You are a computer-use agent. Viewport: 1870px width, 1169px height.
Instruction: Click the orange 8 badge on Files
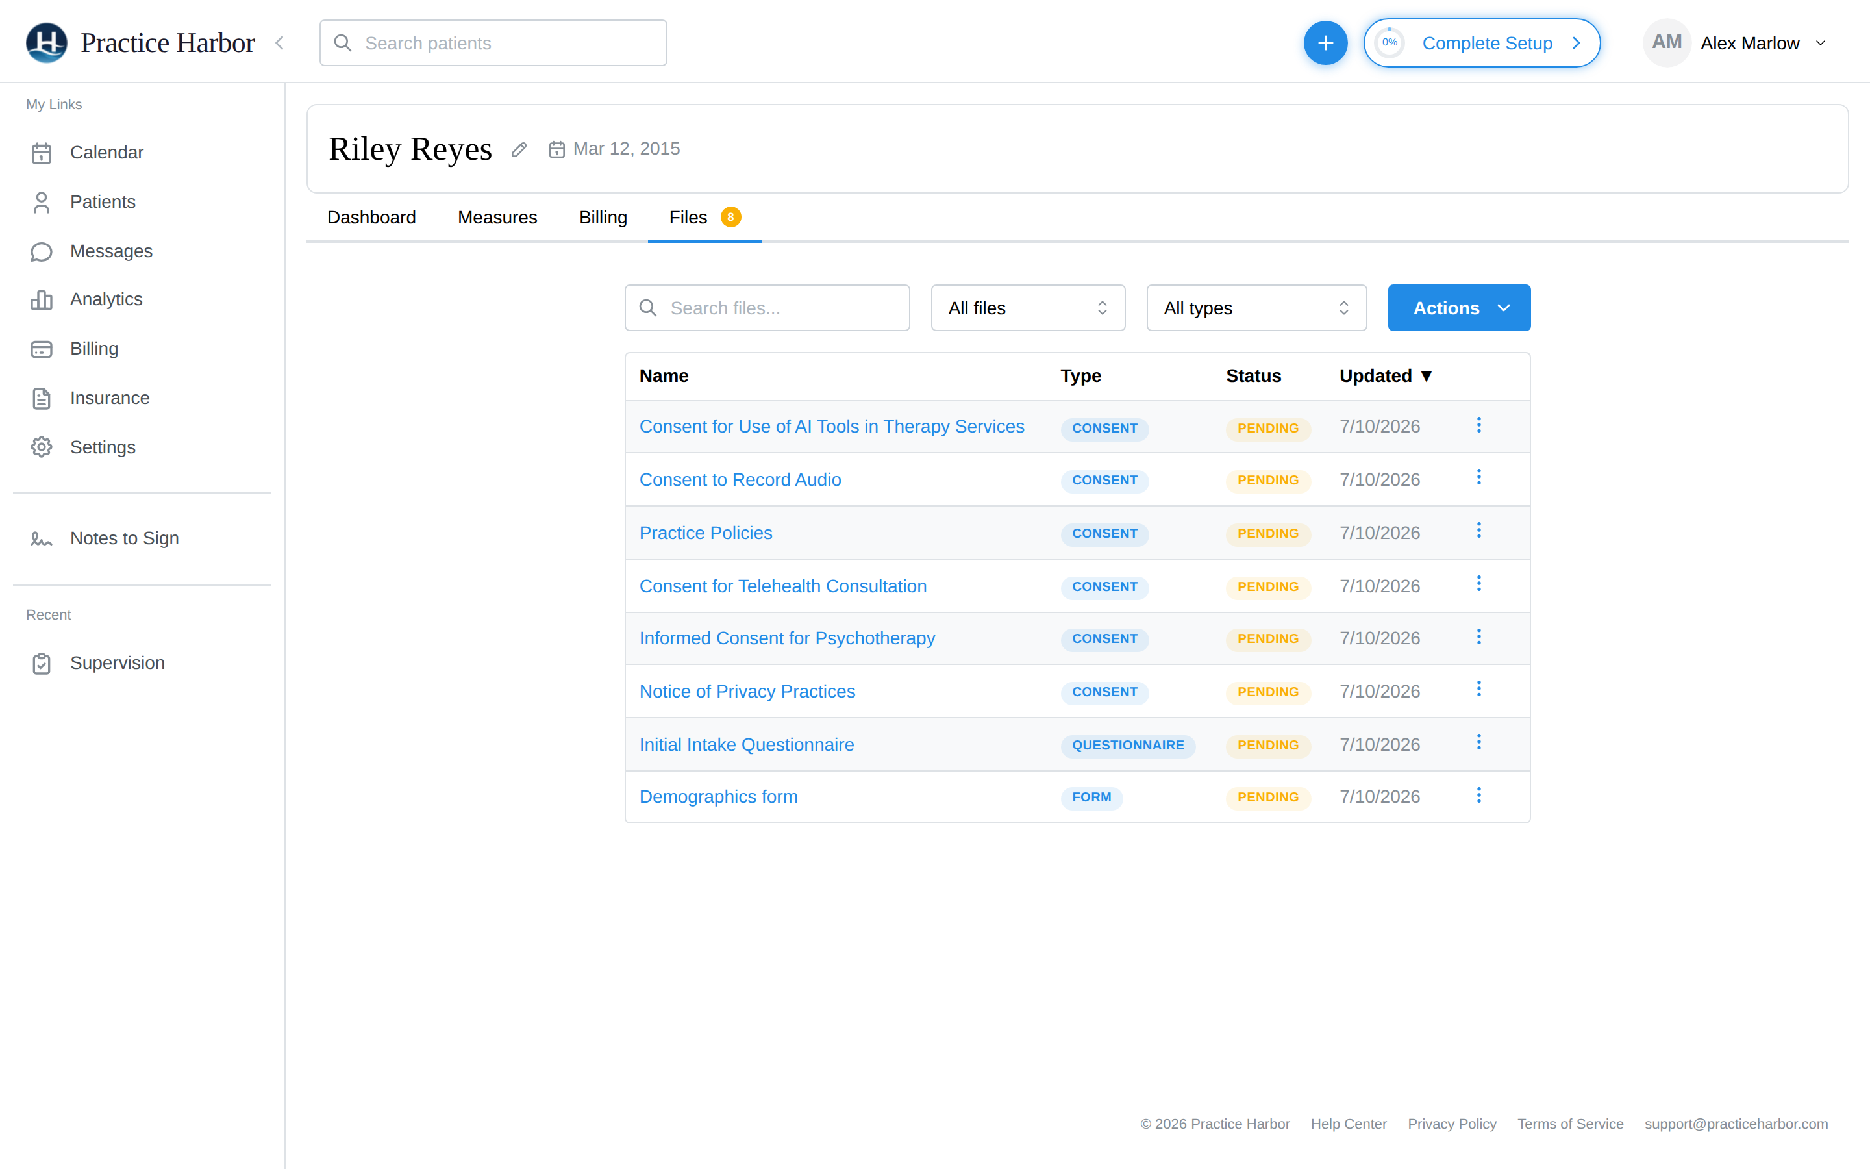(x=730, y=218)
